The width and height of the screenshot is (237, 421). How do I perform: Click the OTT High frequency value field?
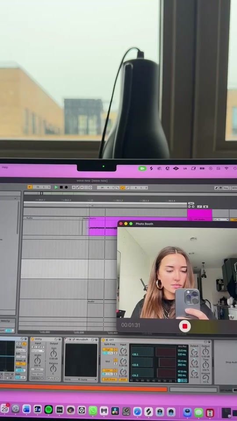click(x=108, y=353)
